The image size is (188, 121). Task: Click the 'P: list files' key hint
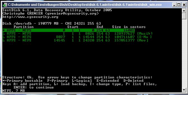pos(141,84)
